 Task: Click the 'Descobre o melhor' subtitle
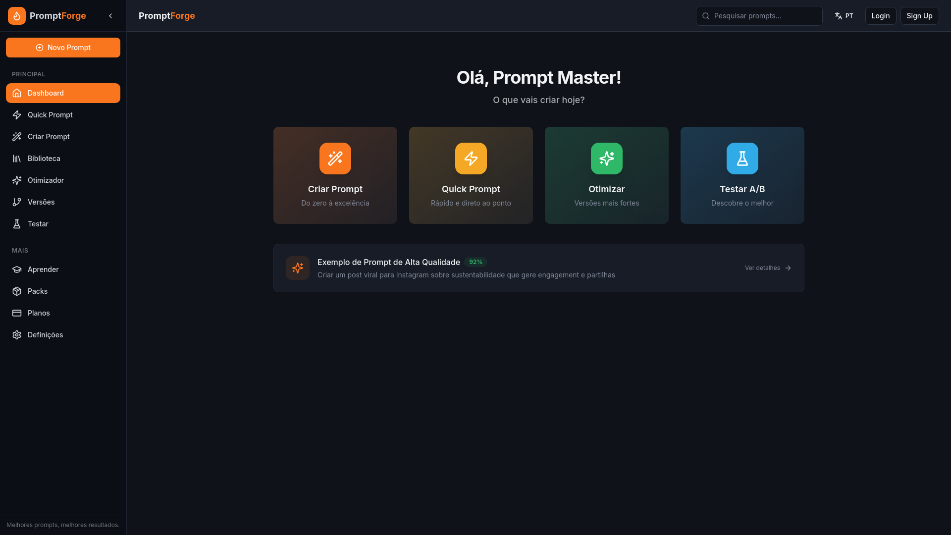click(742, 203)
